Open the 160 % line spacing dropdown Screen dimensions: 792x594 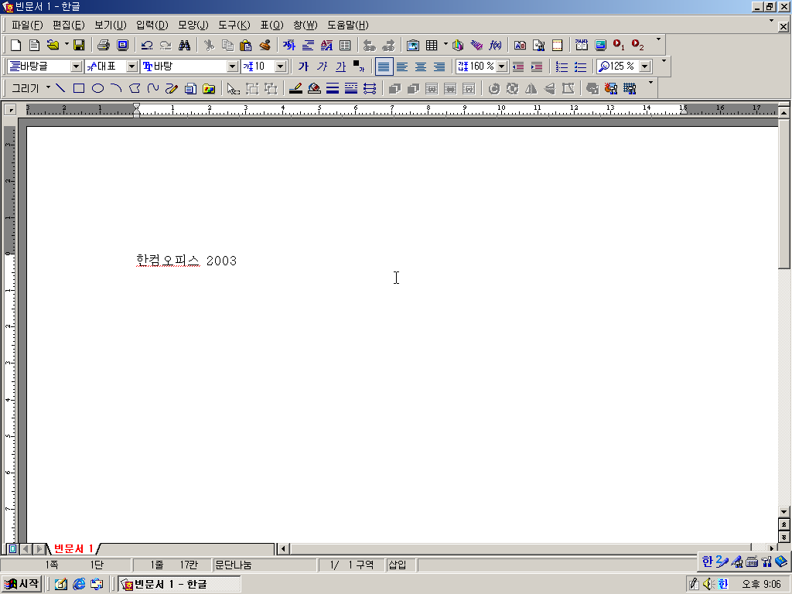point(501,67)
